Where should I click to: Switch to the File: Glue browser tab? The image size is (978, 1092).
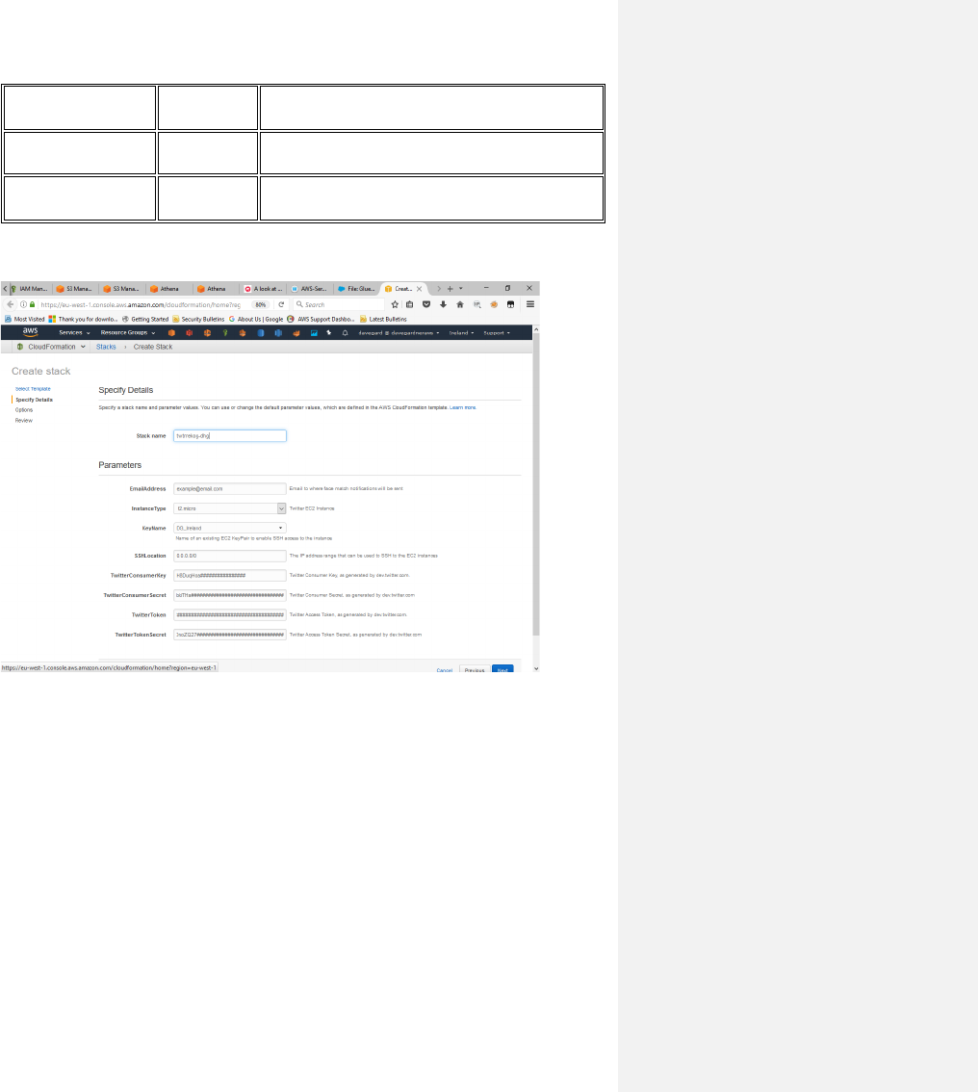click(356, 288)
